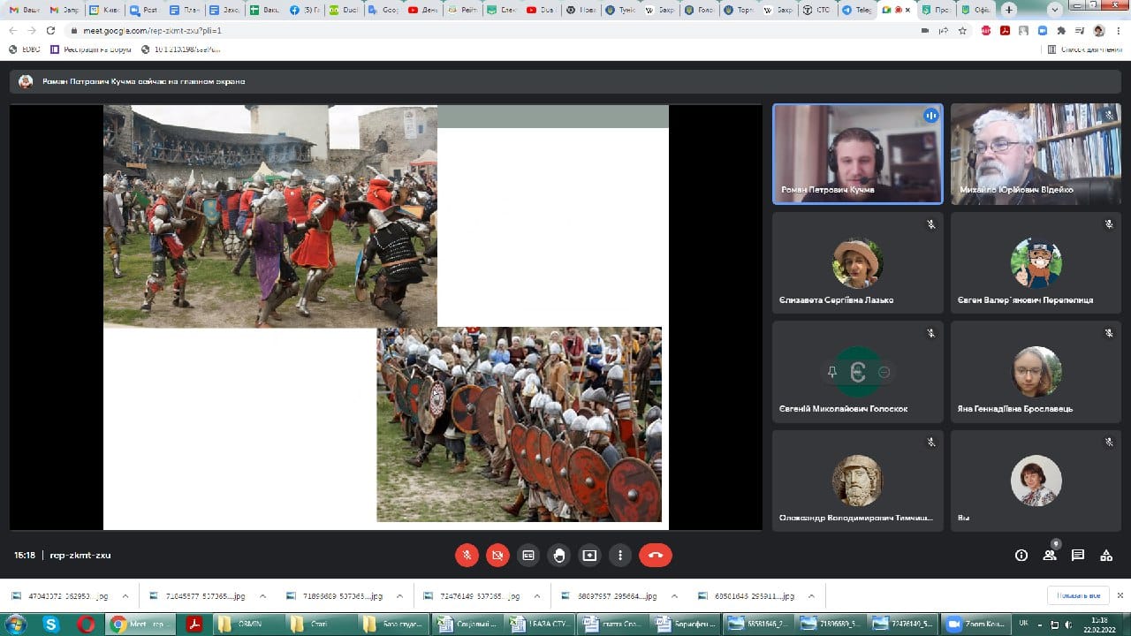Open meeting details info icon
This screenshot has height=636, width=1131.
pyautogui.click(x=1021, y=556)
